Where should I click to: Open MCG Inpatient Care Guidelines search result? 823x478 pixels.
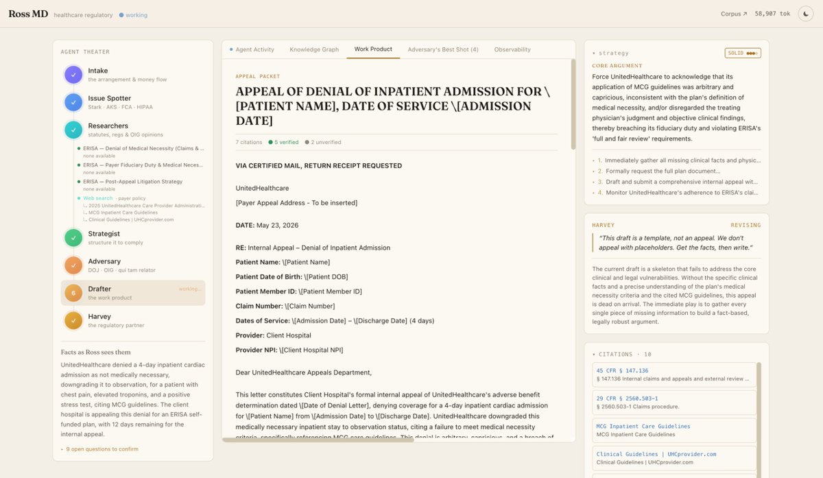click(123, 213)
